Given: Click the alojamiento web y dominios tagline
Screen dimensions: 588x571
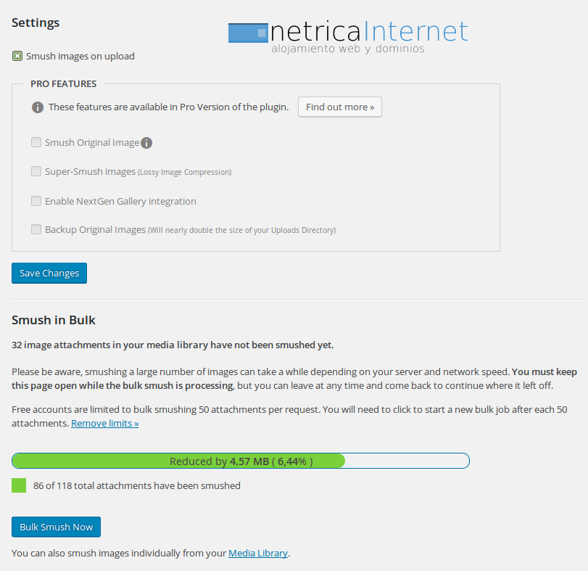Looking at the screenshot, I should 347,49.
